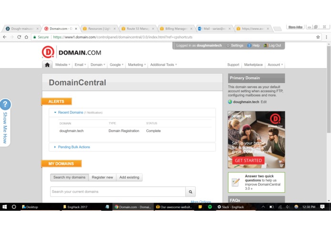Image resolution: width=331 pixels, height=235 pixels.
Task: Go to the home icon tab
Action: point(47,65)
